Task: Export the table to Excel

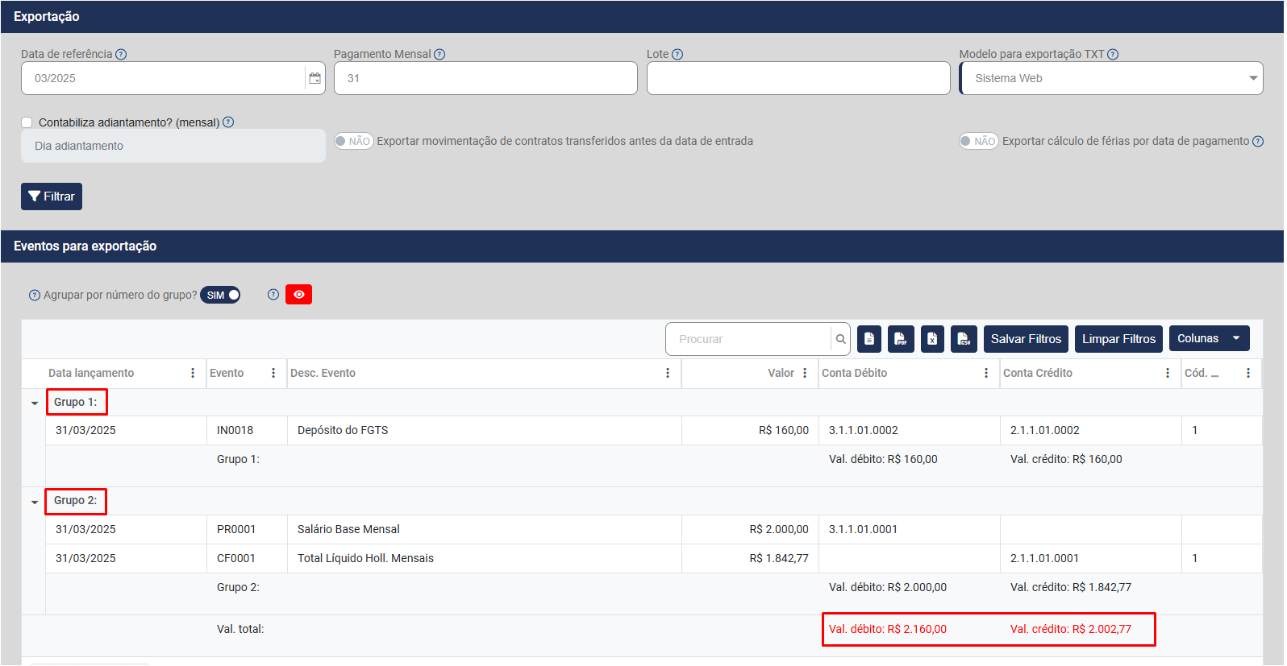Action: pyautogui.click(x=932, y=339)
